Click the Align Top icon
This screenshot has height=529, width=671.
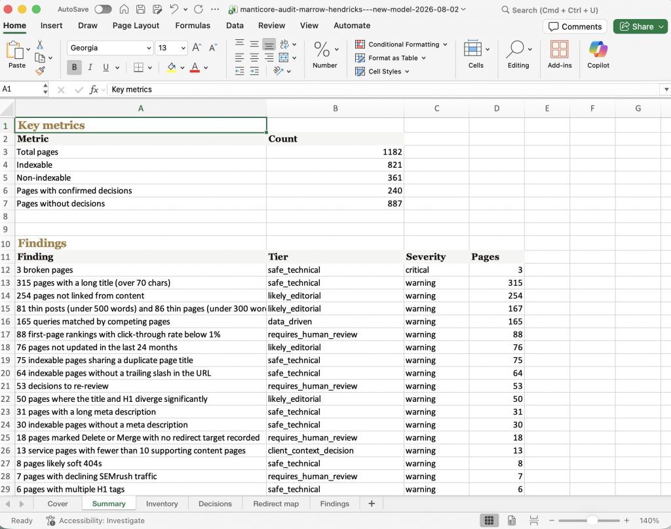(x=240, y=44)
